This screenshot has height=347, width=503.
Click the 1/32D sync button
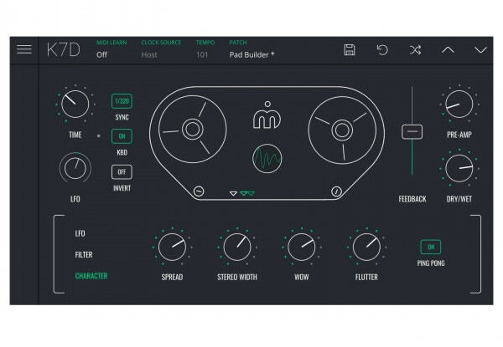pos(122,102)
